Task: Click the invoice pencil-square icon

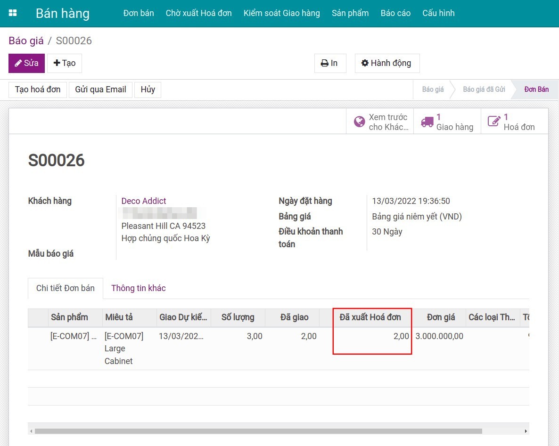Action: [494, 122]
